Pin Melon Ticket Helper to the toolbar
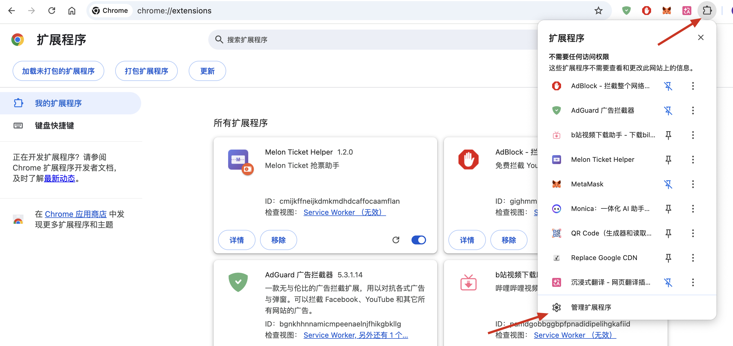The image size is (733, 346). (668, 159)
